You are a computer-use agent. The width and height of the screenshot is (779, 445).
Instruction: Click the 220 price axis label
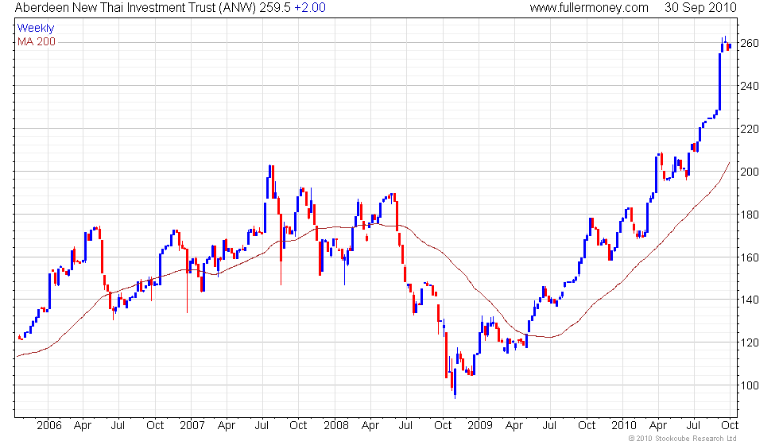pos(750,129)
